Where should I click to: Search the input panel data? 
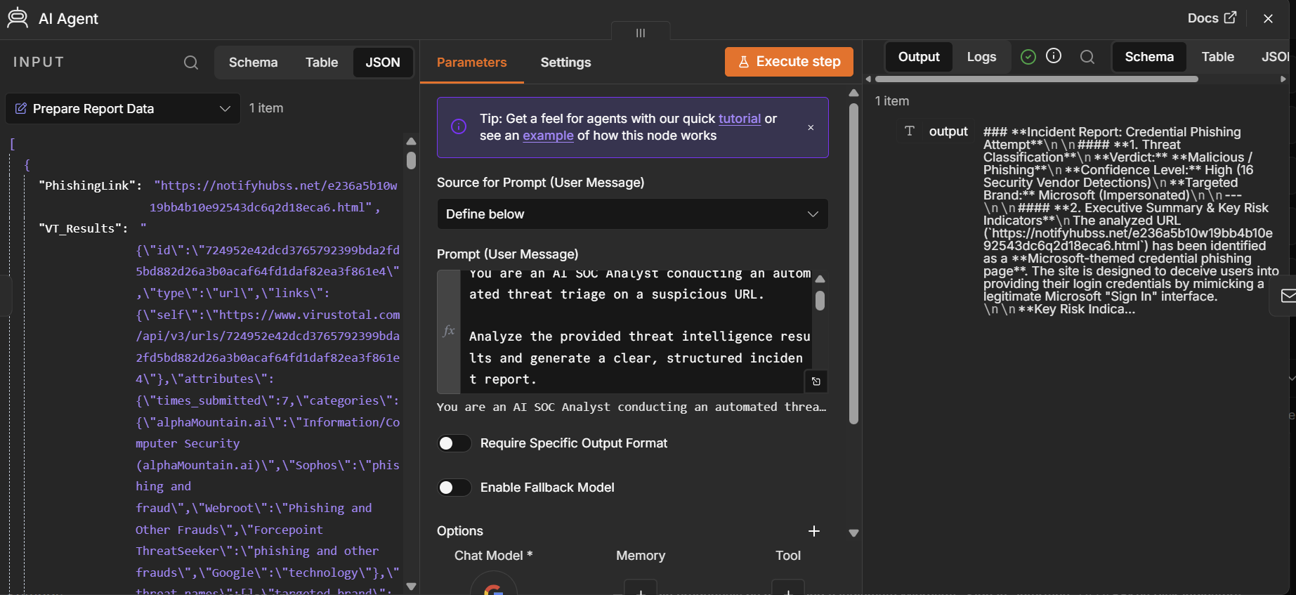coord(191,63)
